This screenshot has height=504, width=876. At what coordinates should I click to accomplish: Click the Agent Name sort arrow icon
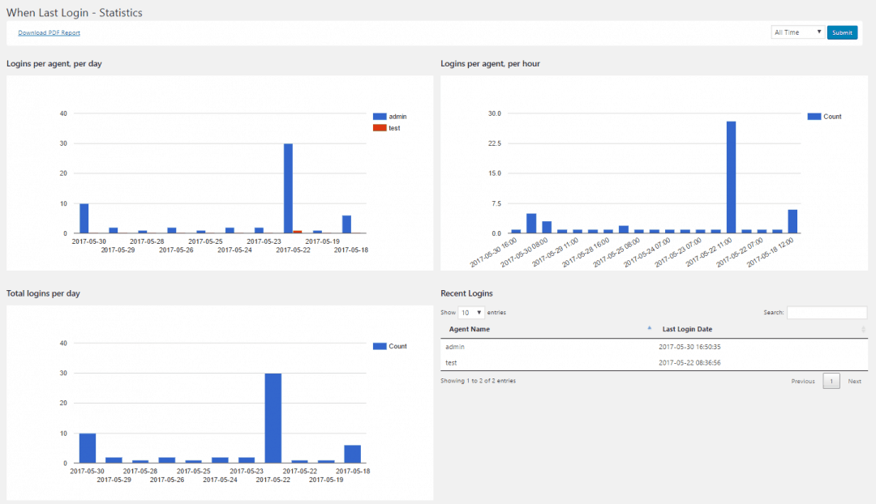pyautogui.click(x=649, y=327)
